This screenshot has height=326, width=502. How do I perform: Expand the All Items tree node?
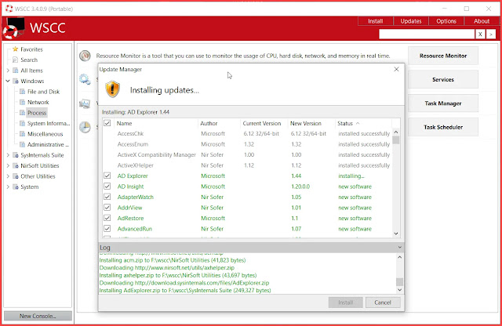(x=8, y=71)
